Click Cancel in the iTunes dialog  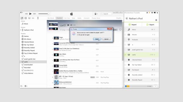click(x=106, y=39)
